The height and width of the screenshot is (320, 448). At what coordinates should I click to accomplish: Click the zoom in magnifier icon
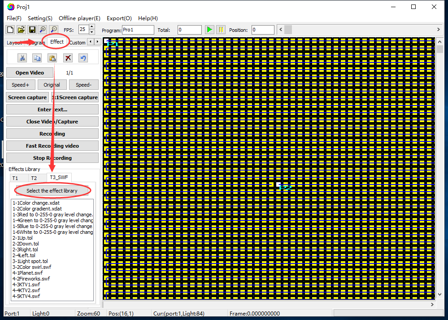pos(43,30)
